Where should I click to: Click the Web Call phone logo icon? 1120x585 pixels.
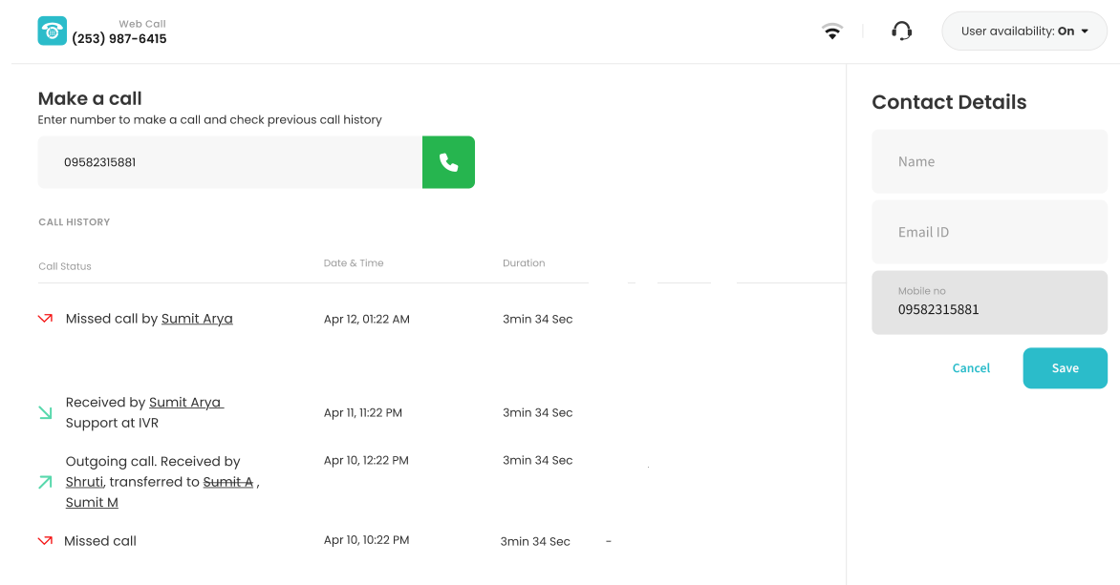coord(52,31)
